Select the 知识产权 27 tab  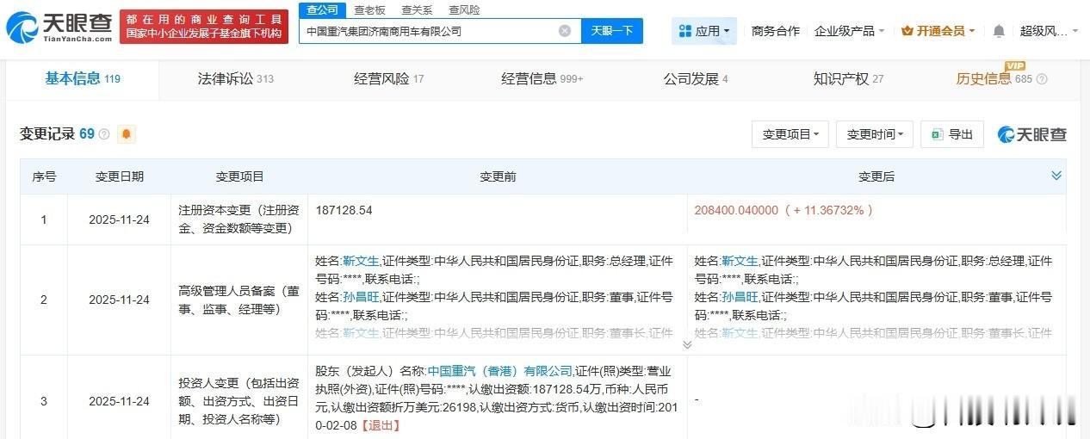(x=849, y=79)
